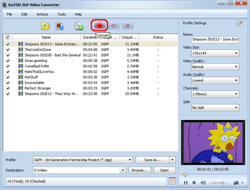Open Split No Split dropdown
This screenshot has width=250, height=190.
[215, 107]
